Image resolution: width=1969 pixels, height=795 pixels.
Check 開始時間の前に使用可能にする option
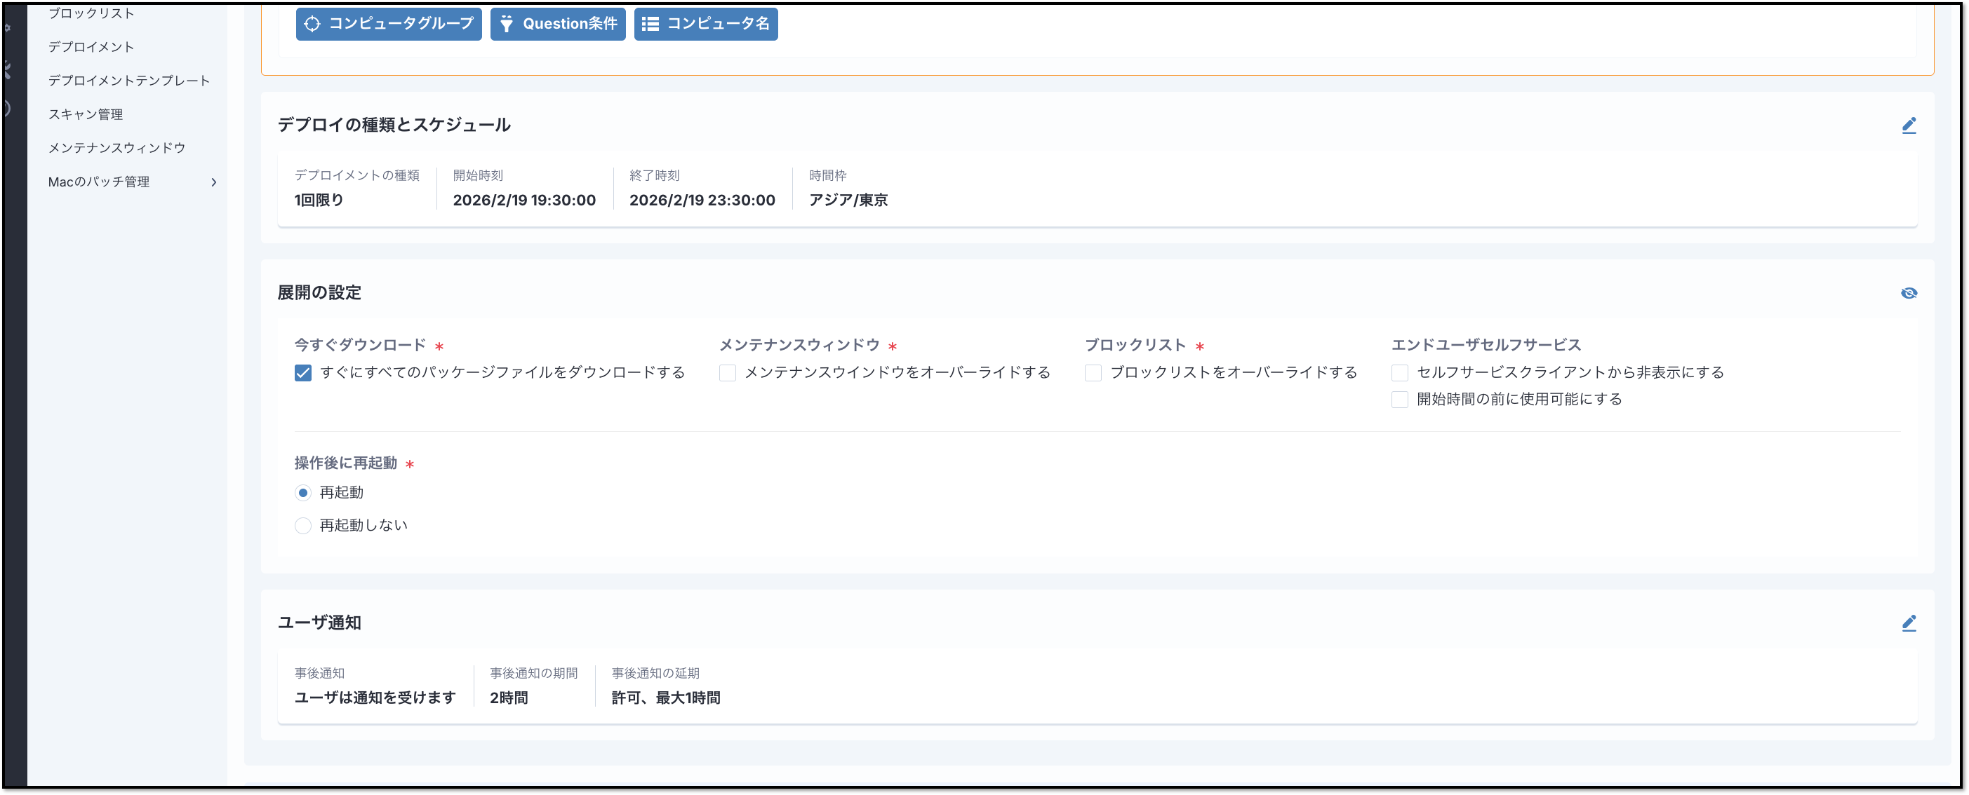tap(1401, 399)
